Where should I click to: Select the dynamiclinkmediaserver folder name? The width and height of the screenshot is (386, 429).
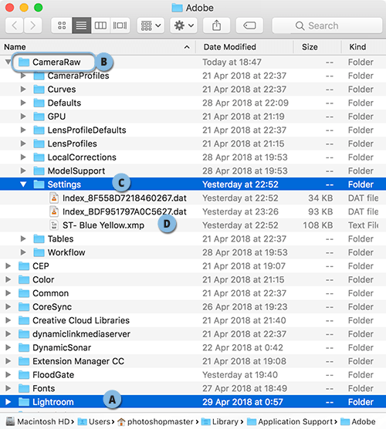81,334
